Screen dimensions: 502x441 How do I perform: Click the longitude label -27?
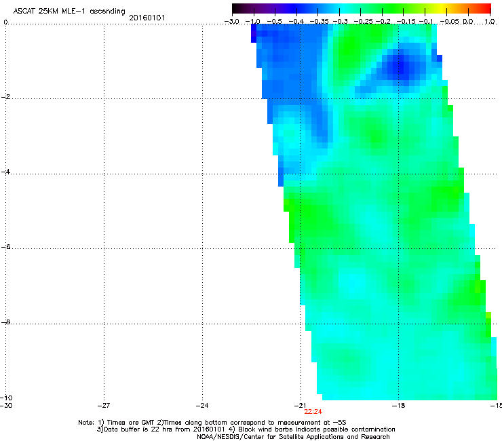coord(103,406)
